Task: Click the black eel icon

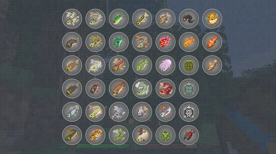Action: coord(189,19)
